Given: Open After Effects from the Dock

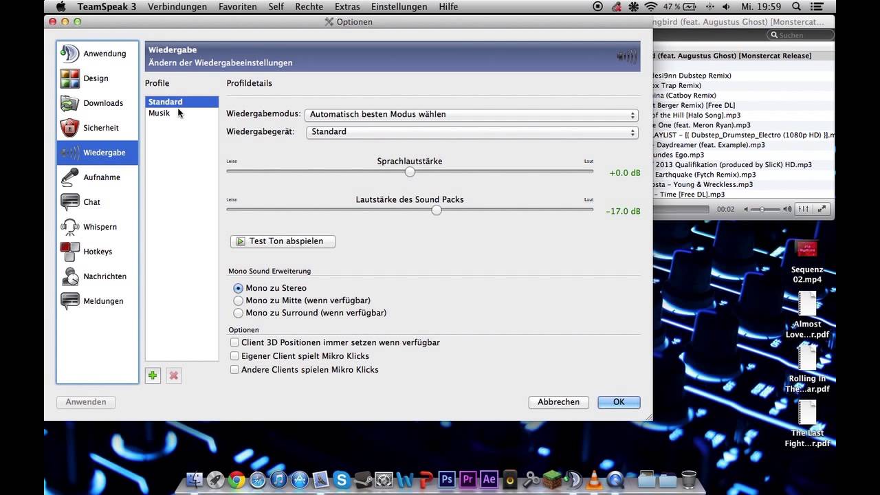Looking at the screenshot, I should 489,479.
